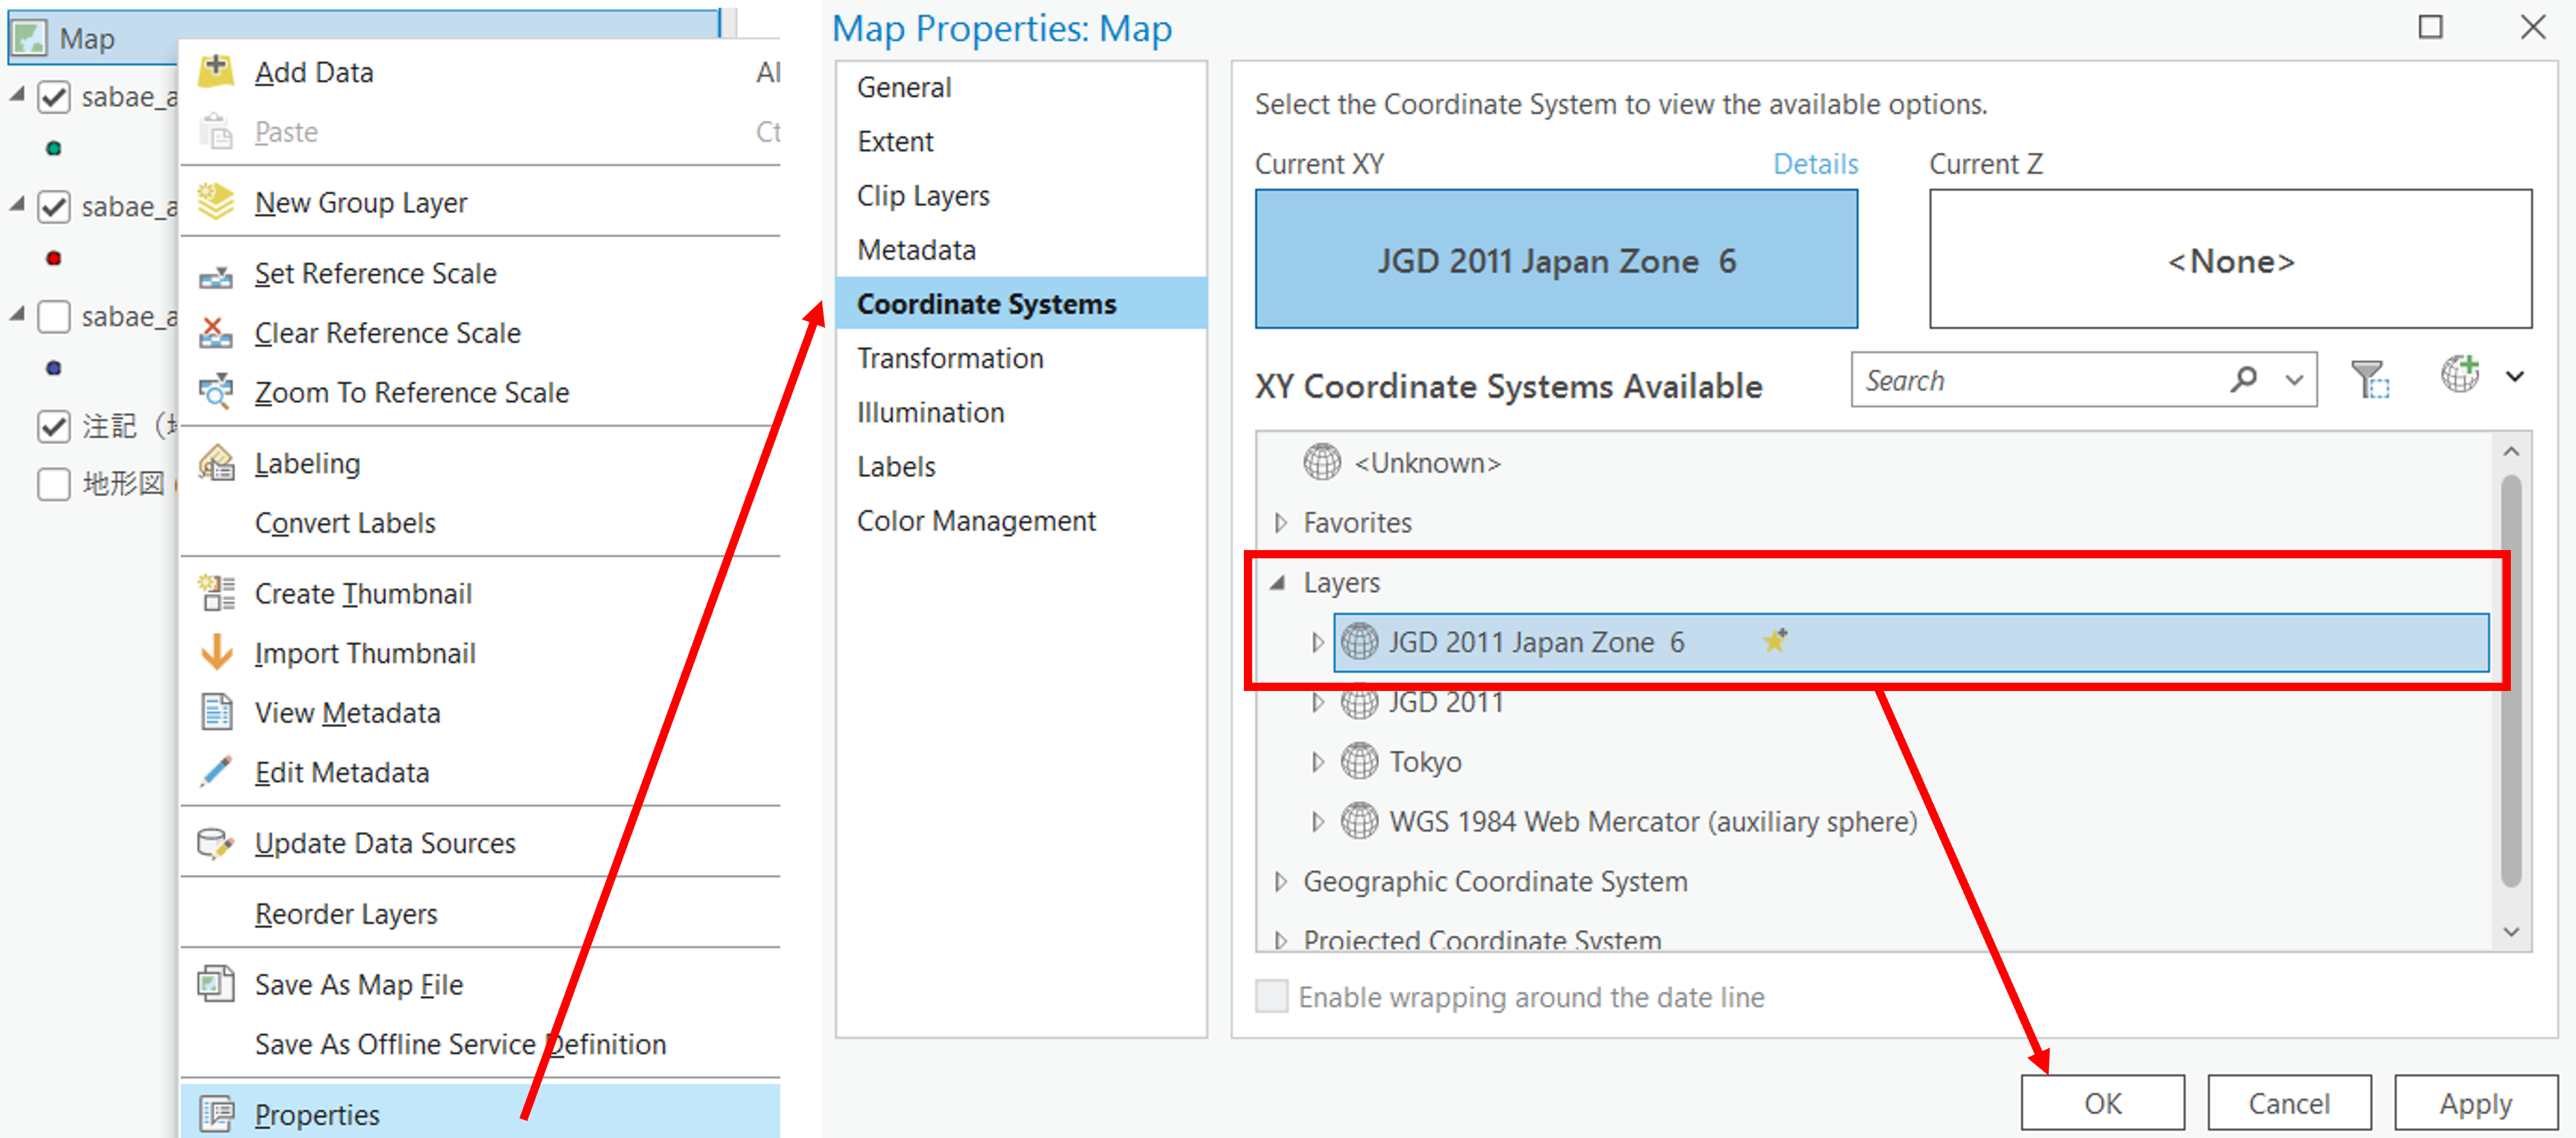Click the Zoom To Reference Scale icon
The width and height of the screenshot is (2576, 1138).
point(215,392)
